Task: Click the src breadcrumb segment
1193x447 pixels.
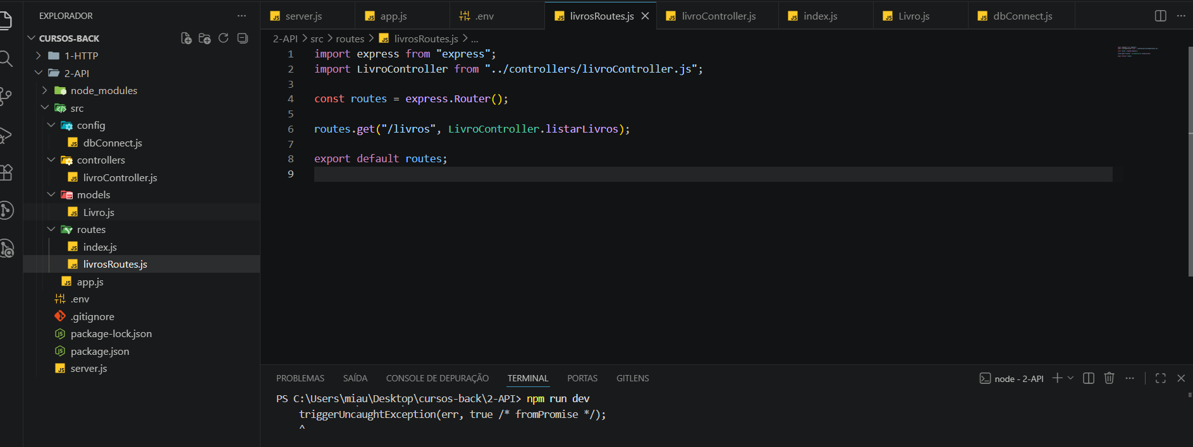Action: (317, 39)
